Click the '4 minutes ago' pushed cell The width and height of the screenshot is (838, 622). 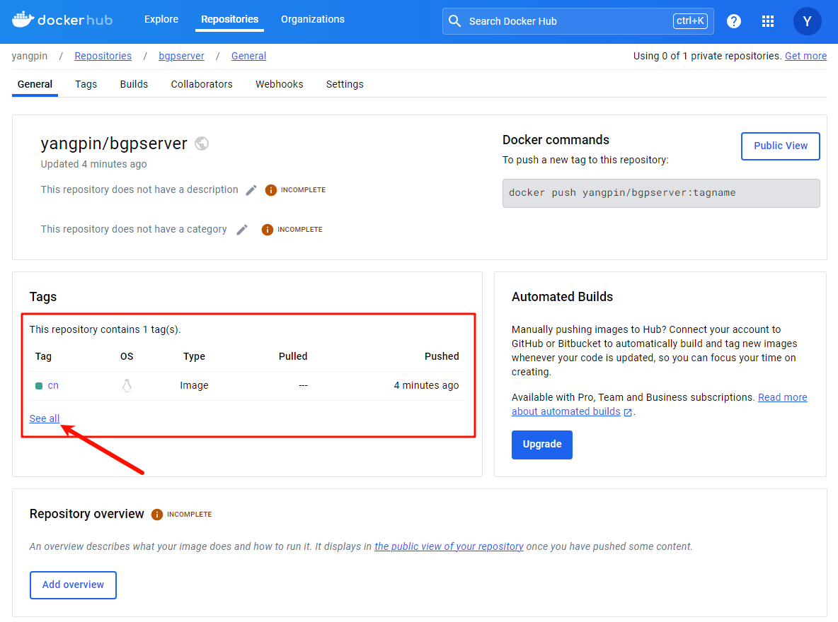[x=426, y=385]
